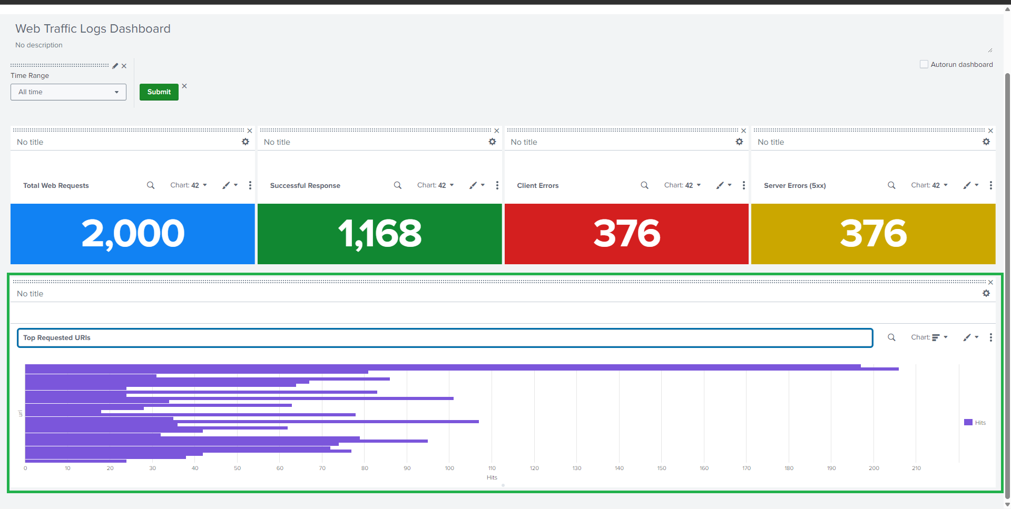This screenshot has width=1011, height=509.
Task: Open the All time range dropdown
Action: (68, 92)
